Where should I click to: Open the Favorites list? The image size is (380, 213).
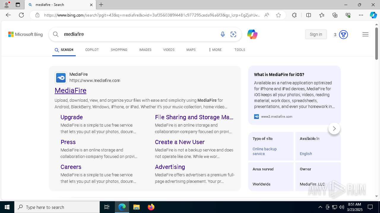tap(322, 15)
